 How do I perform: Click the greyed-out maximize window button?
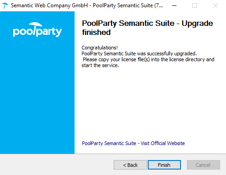click(x=195, y=5)
